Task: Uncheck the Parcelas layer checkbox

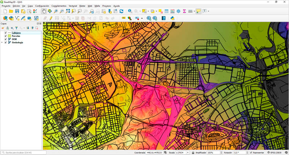Action: tap(5, 36)
